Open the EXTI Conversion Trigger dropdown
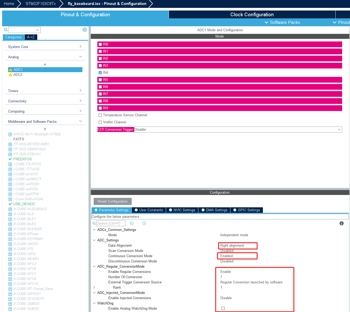The image size is (350, 312). pos(238,130)
